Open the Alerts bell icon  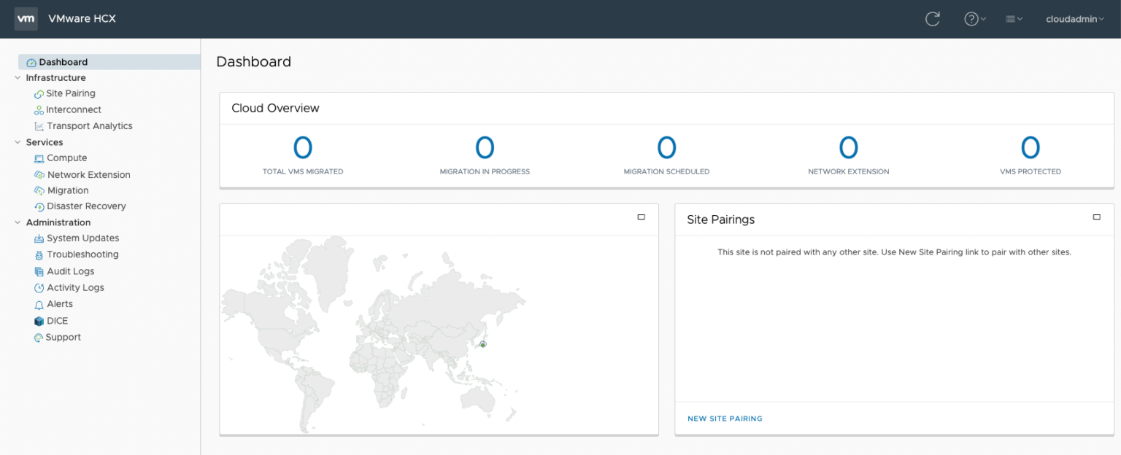38,304
